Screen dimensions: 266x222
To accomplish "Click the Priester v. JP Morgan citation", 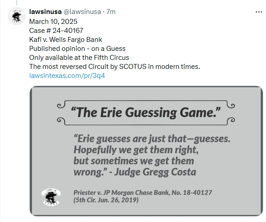I will [x=143, y=193].
